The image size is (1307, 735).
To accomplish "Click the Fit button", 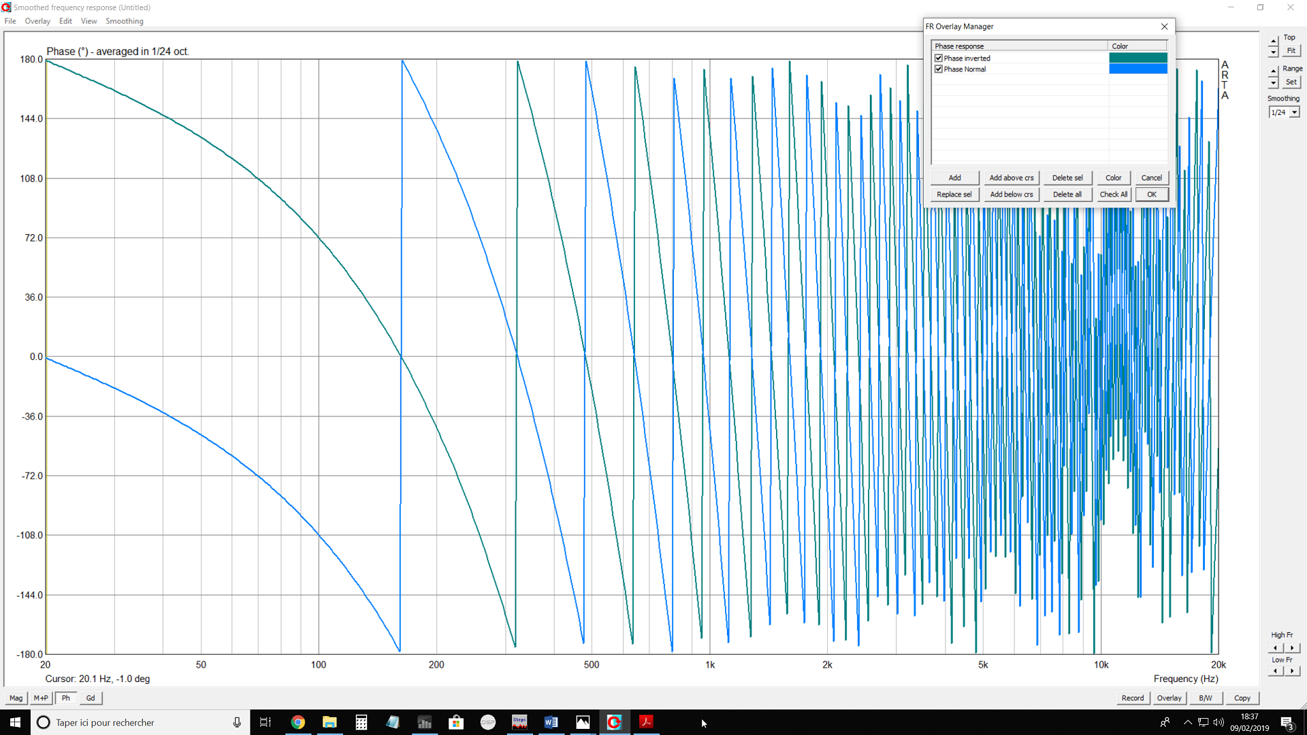I will pos(1291,51).
